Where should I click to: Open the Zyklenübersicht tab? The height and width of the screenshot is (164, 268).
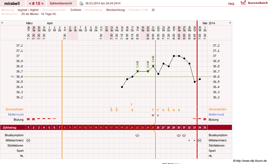pyautogui.click(x=61, y=3)
